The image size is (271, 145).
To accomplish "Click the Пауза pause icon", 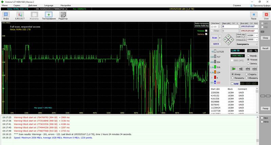I will click(254, 15).
